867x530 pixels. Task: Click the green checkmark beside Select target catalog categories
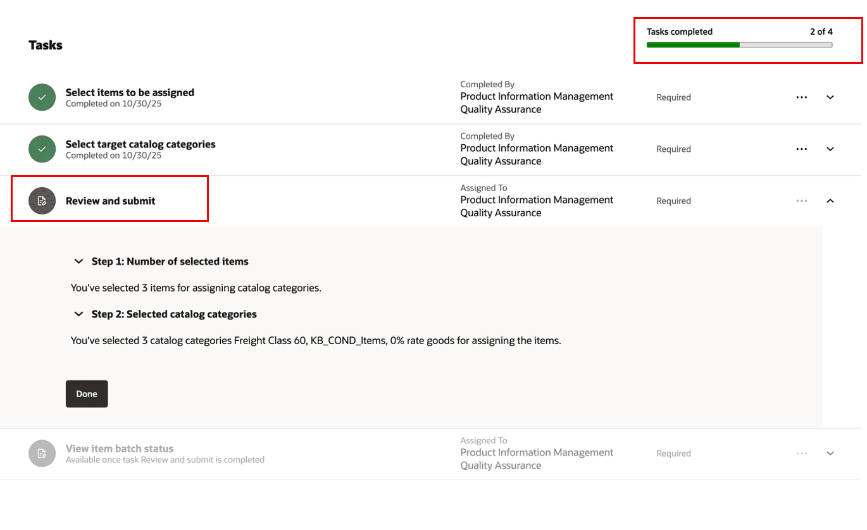(42, 149)
